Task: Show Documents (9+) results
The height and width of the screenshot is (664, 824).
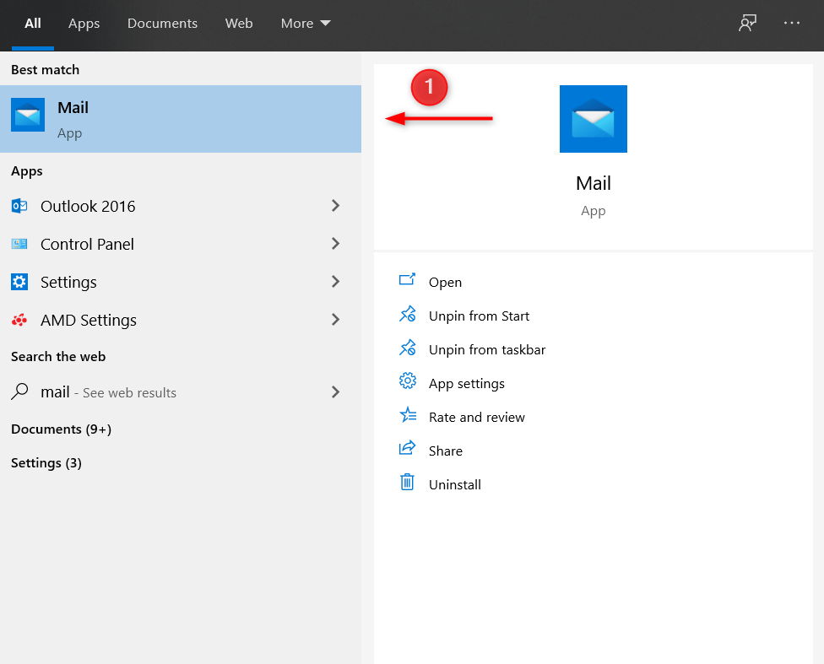Action: pyautogui.click(x=61, y=429)
